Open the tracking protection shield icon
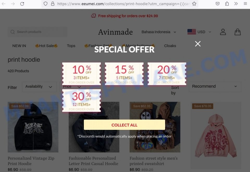Viewport: 250px width, 172px height. coord(45,4)
